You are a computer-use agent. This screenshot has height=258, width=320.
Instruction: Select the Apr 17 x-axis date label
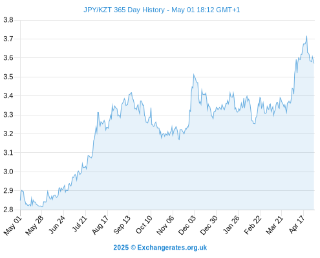click(x=297, y=224)
